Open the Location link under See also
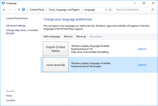 coord(11,100)
